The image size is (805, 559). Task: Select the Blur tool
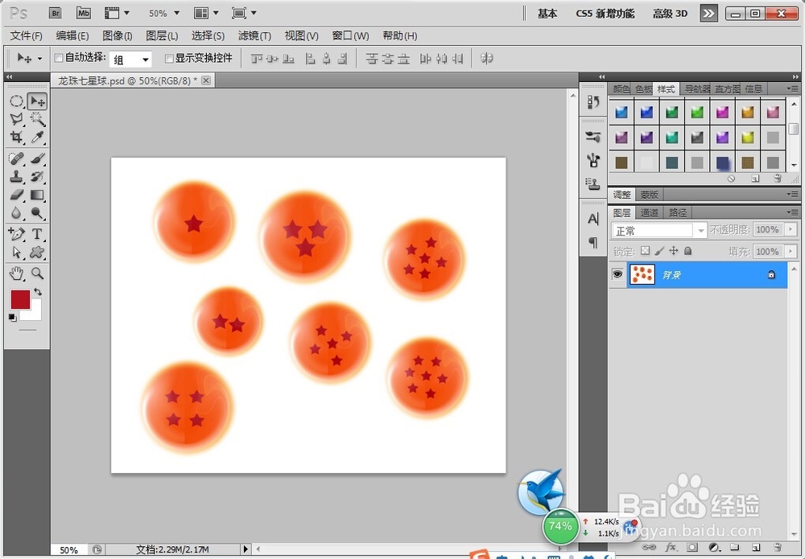click(16, 213)
